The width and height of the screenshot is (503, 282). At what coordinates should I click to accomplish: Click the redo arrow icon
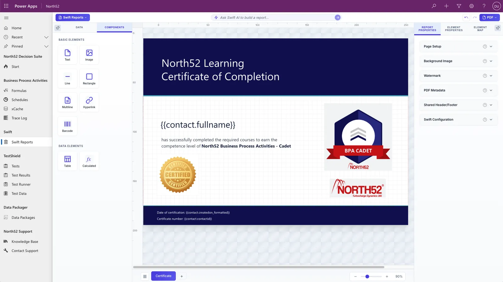click(x=475, y=18)
